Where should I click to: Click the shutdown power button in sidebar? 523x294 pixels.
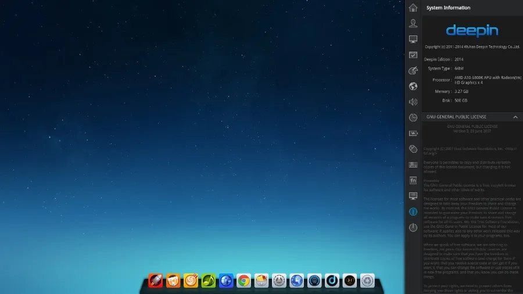413,228
